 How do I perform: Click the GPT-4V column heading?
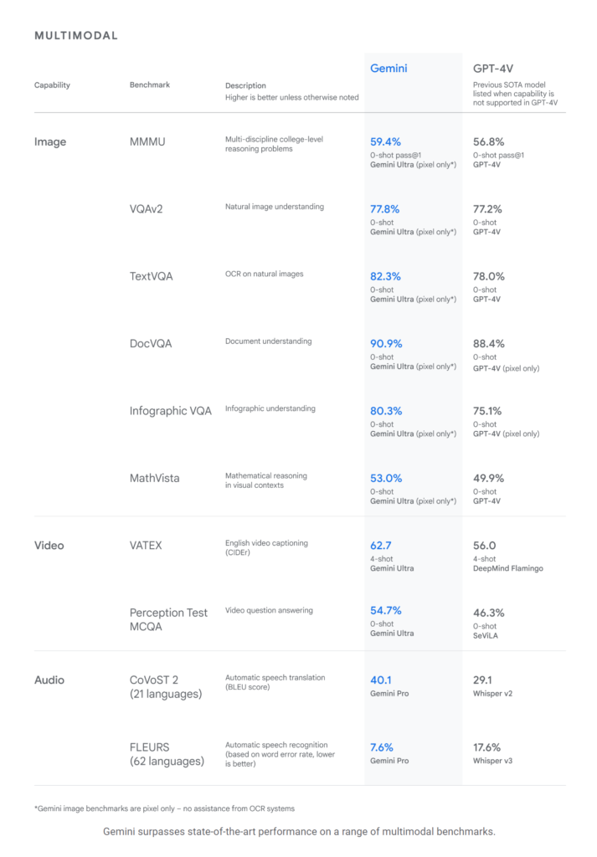pyautogui.click(x=492, y=69)
